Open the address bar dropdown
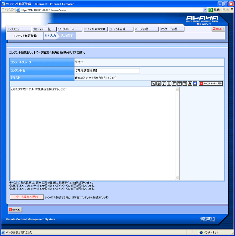Image resolution: width=235 pixels, height=236 pixels. pos(205,10)
